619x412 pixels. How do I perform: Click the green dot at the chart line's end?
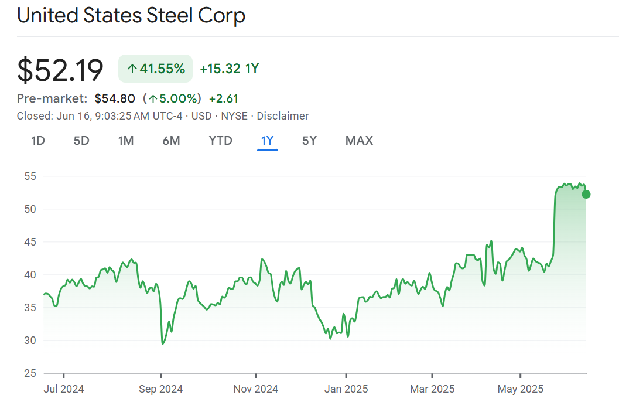586,194
